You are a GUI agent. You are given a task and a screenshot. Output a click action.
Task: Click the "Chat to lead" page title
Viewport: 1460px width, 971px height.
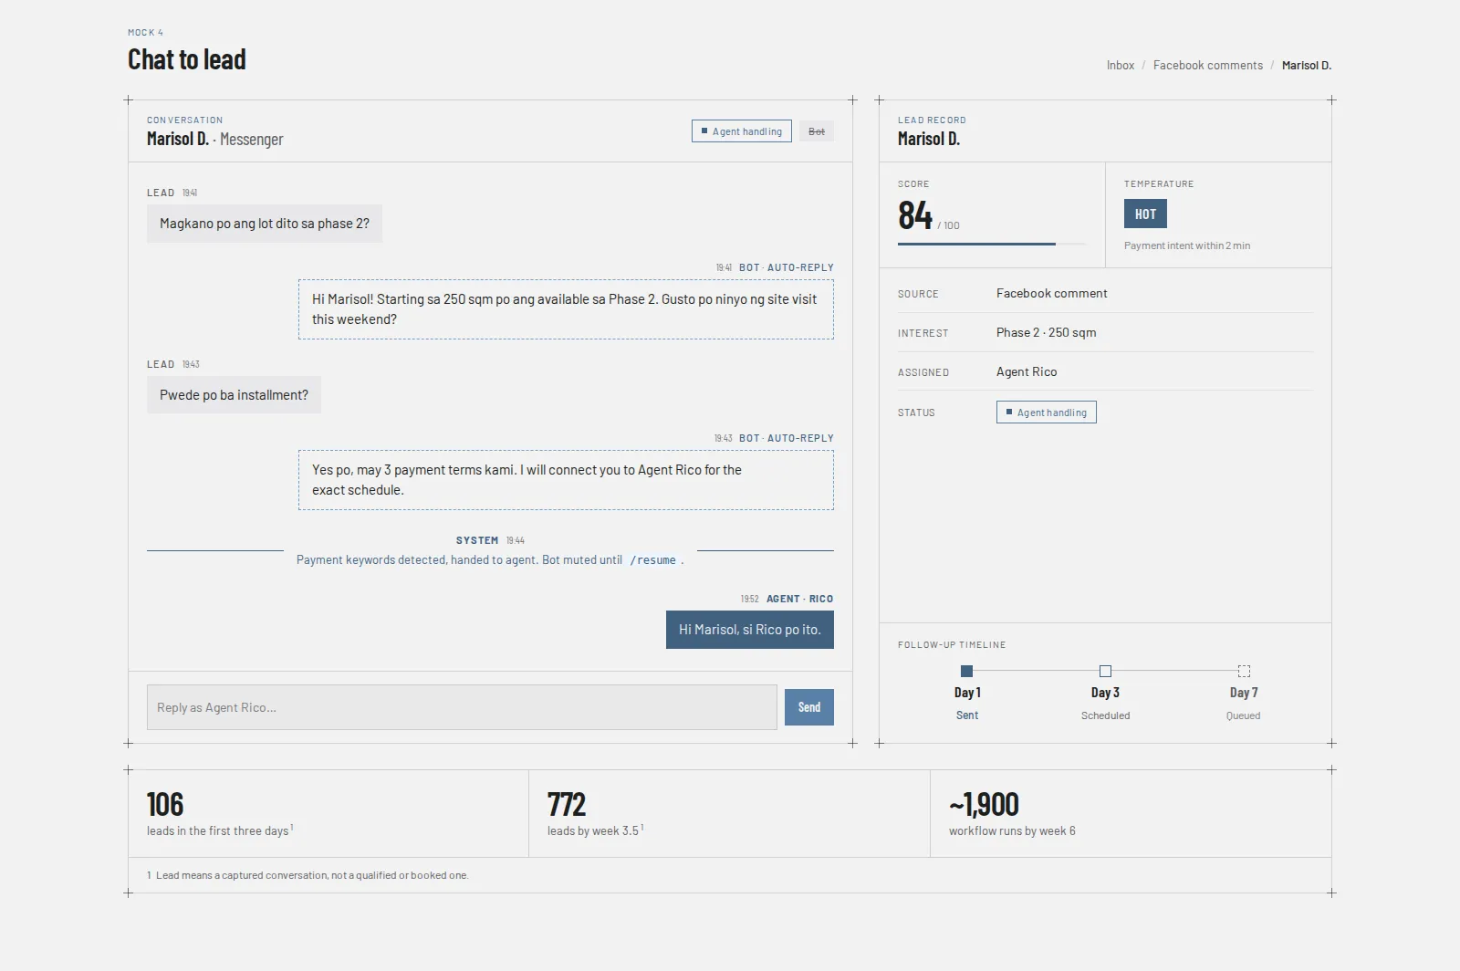click(x=187, y=59)
